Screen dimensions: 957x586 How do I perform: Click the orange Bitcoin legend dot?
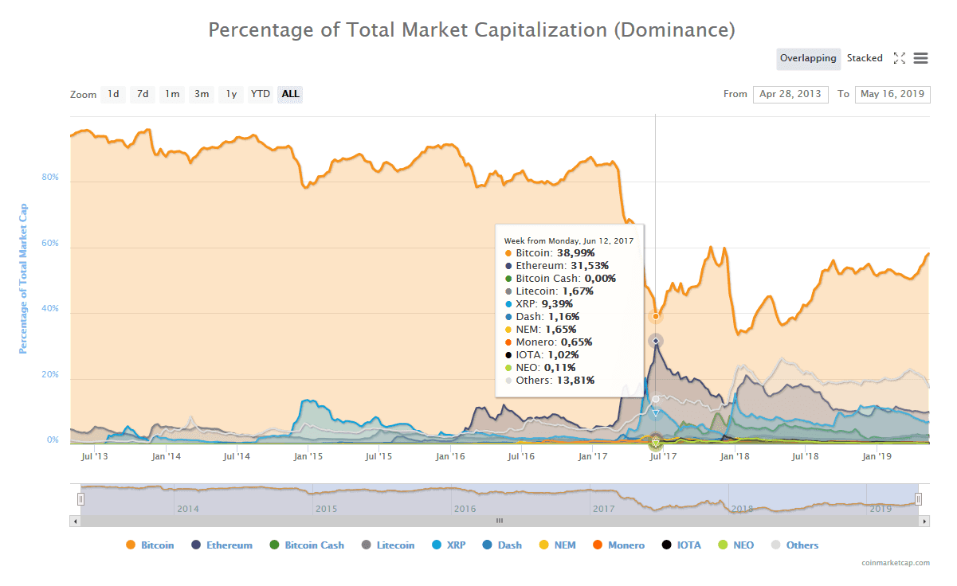click(x=131, y=545)
